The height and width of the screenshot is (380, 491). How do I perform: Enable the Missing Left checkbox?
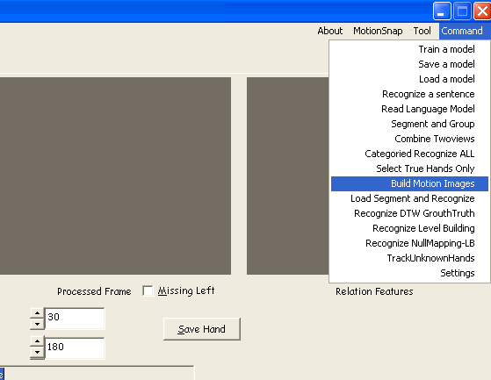click(x=148, y=290)
